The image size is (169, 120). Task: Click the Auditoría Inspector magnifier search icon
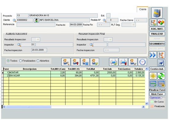(19, 45)
